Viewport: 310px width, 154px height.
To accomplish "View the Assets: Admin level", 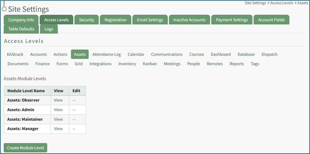I will pyautogui.click(x=58, y=110).
